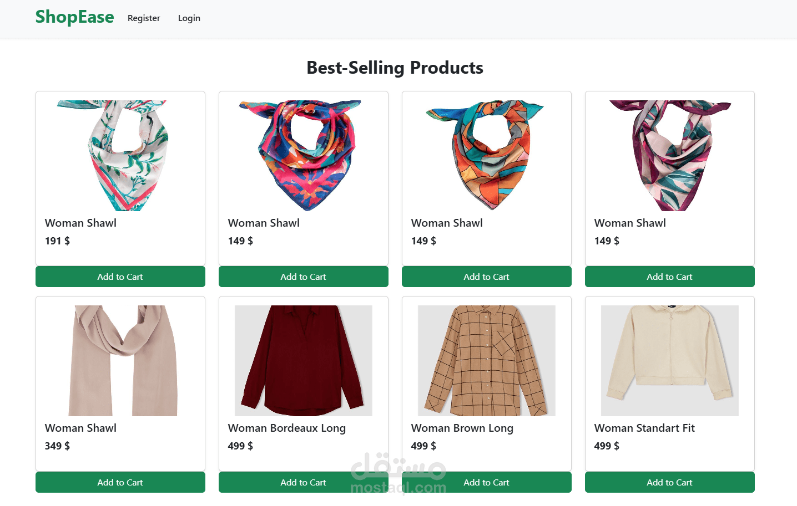Open the ShopEase home logo
Viewport: 797px width, 506px height.
coord(74,17)
